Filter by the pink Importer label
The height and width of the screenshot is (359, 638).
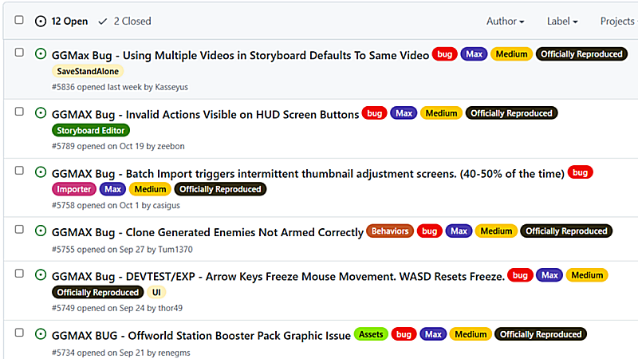pos(73,189)
